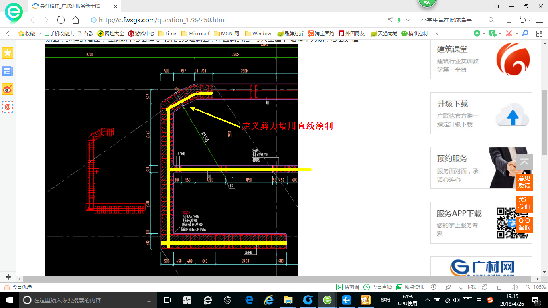Screen dimensions: 548x308
Task: Close the 异性暗柱 tab
Action: click(x=115, y=6)
